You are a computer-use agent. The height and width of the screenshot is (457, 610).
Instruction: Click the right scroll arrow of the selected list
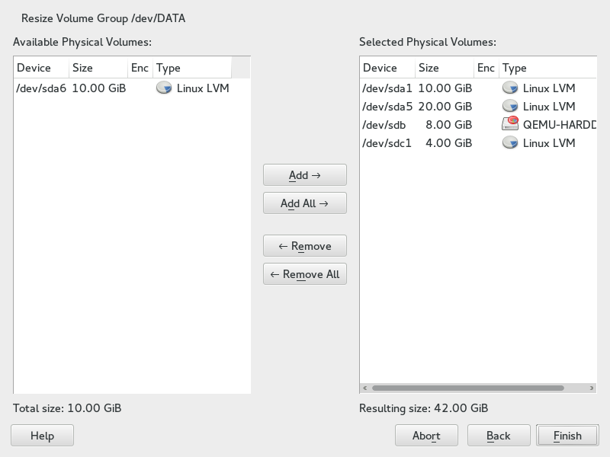[x=592, y=388]
